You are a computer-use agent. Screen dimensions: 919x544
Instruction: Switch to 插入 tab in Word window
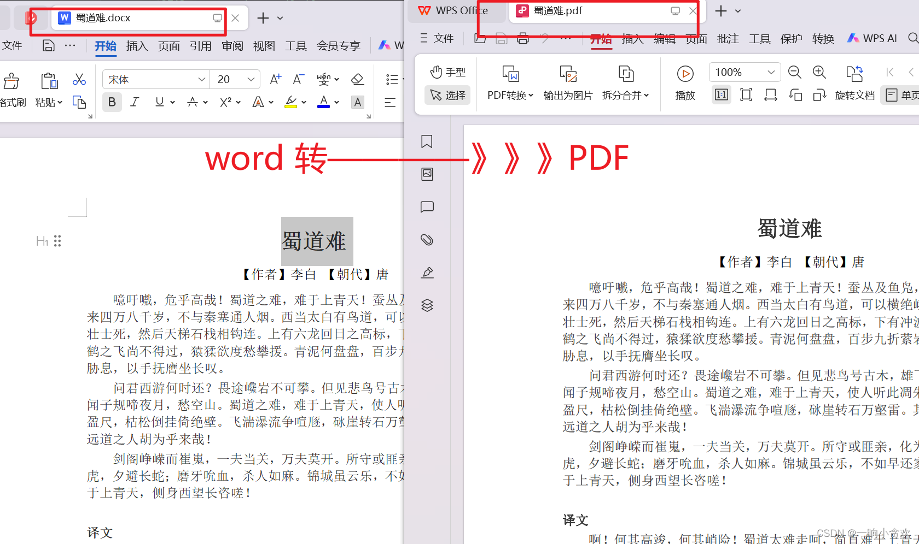click(x=137, y=46)
